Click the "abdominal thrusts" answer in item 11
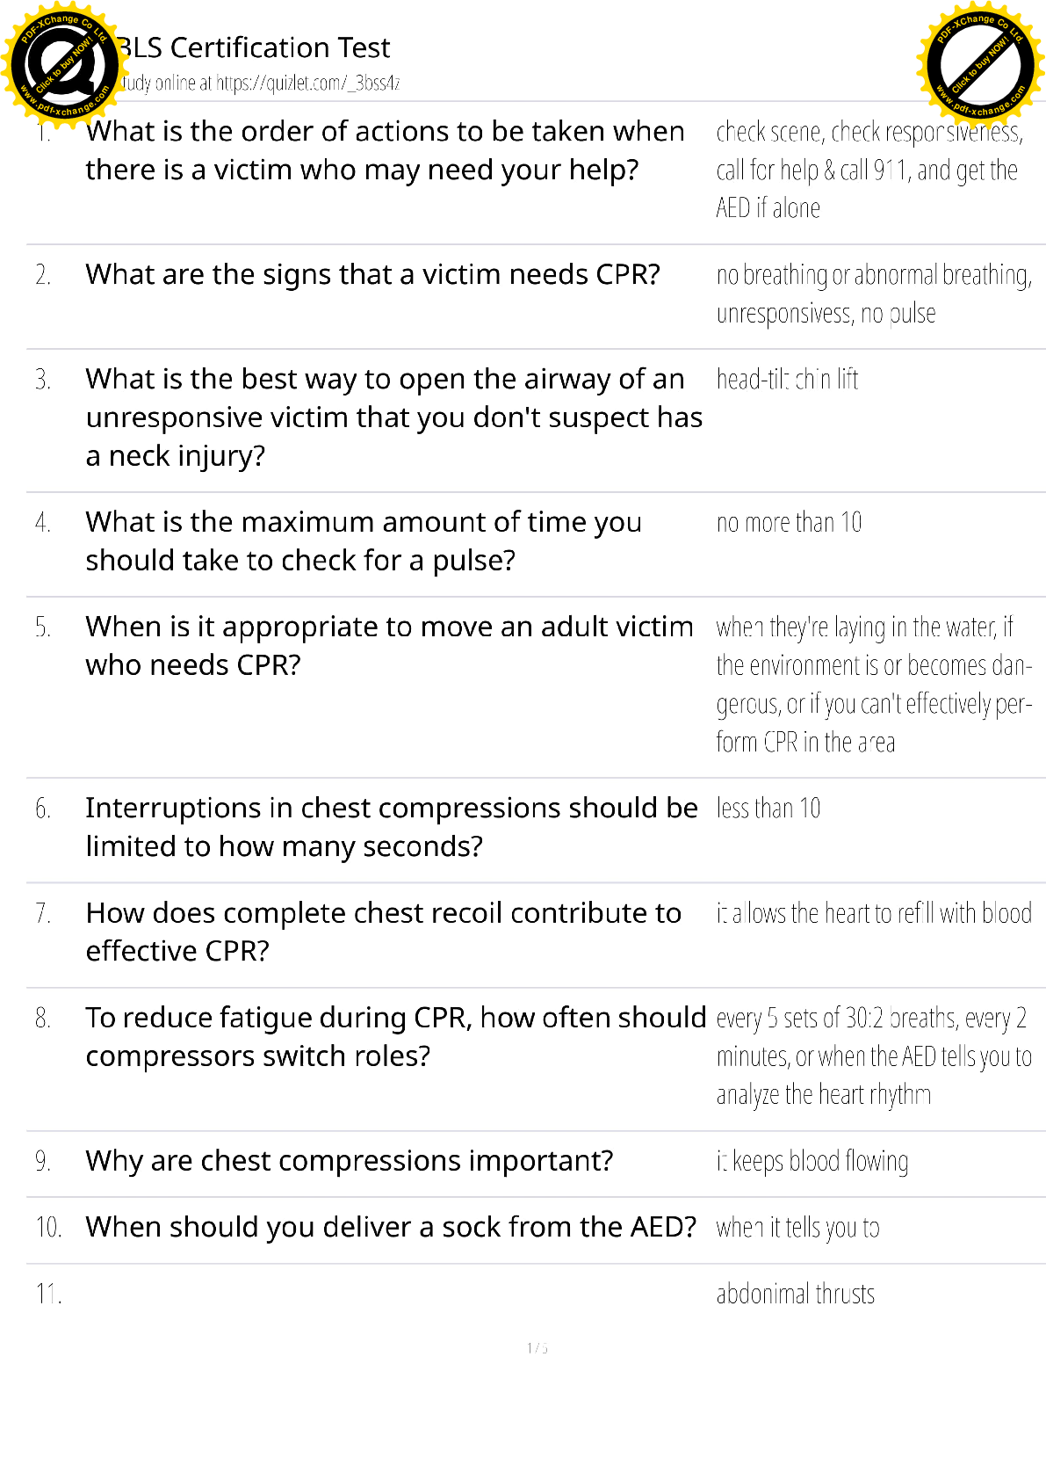The image size is (1046, 1480). pos(796,1295)
